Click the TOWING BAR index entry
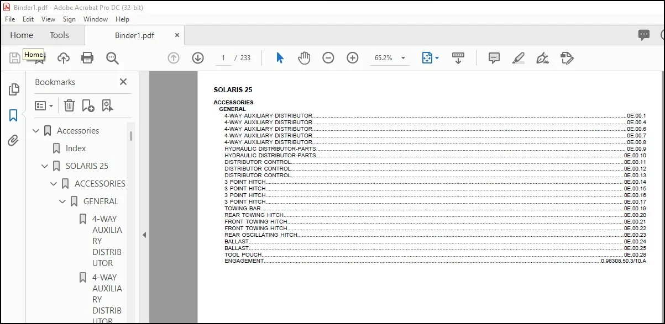This screenshot has width=665, height=324. [x=435, y=209]
